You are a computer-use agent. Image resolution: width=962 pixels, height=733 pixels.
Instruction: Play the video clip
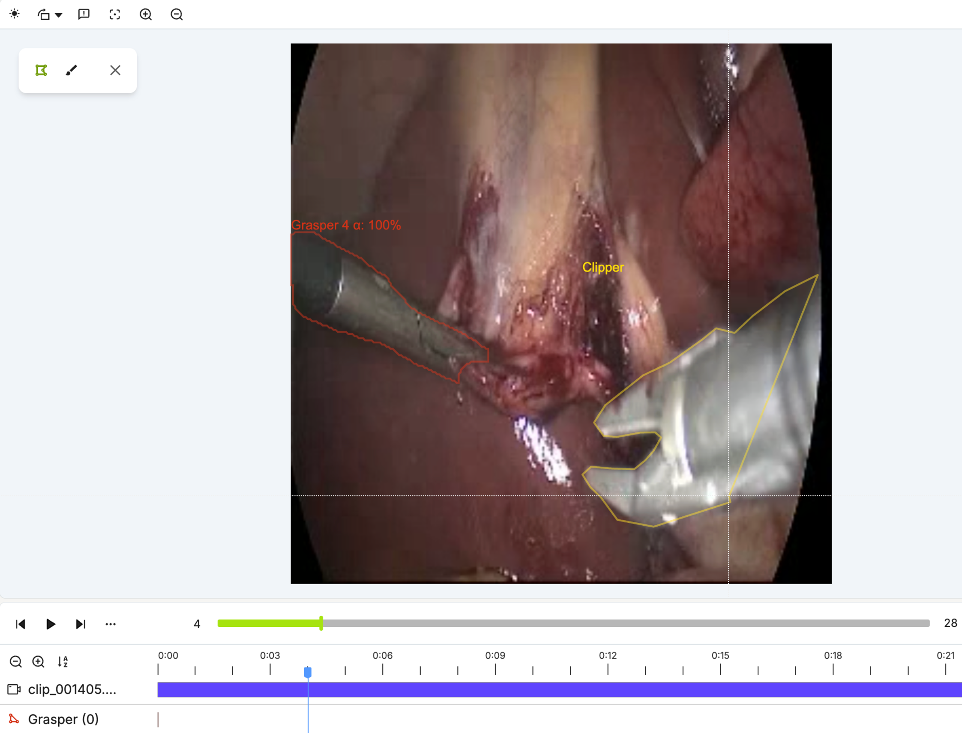[x=51, y=624]
